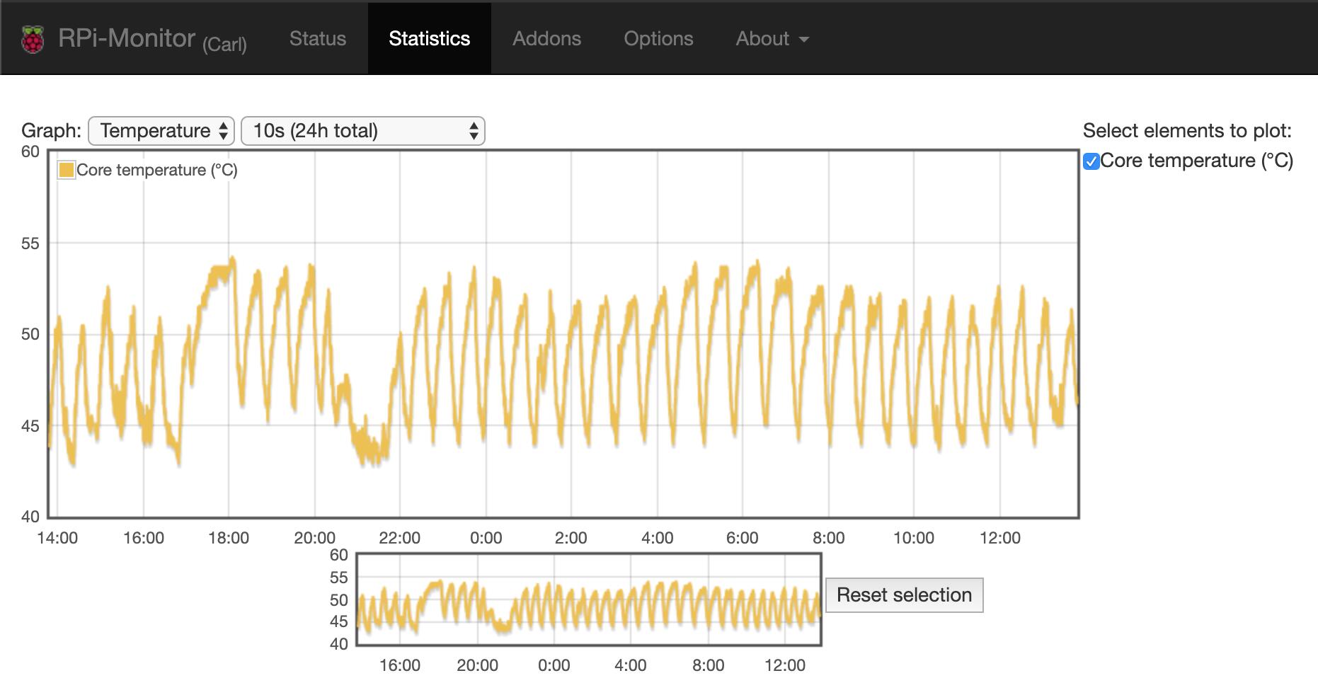Viewport: 1318px width, 695px height.
Task: Click the overview mini graph below chart
Action: (x=589, y=599)
